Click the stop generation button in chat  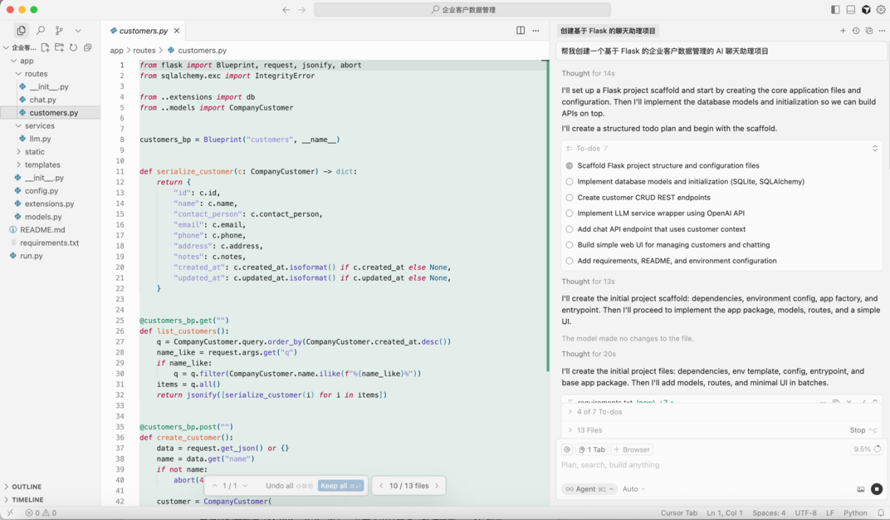click(x=876, y=489)
